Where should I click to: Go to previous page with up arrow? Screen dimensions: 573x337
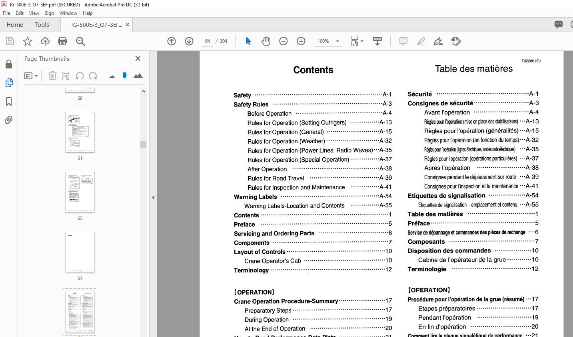[x=172, y=41]
